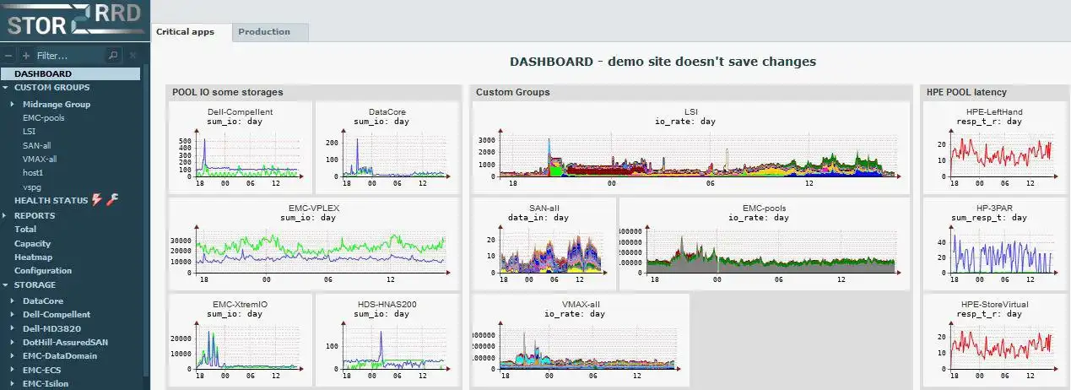1071x390 pixels.
Task: Open vspg custom group in sidebar
Action: pyautogui.click(x=32, y=186)
